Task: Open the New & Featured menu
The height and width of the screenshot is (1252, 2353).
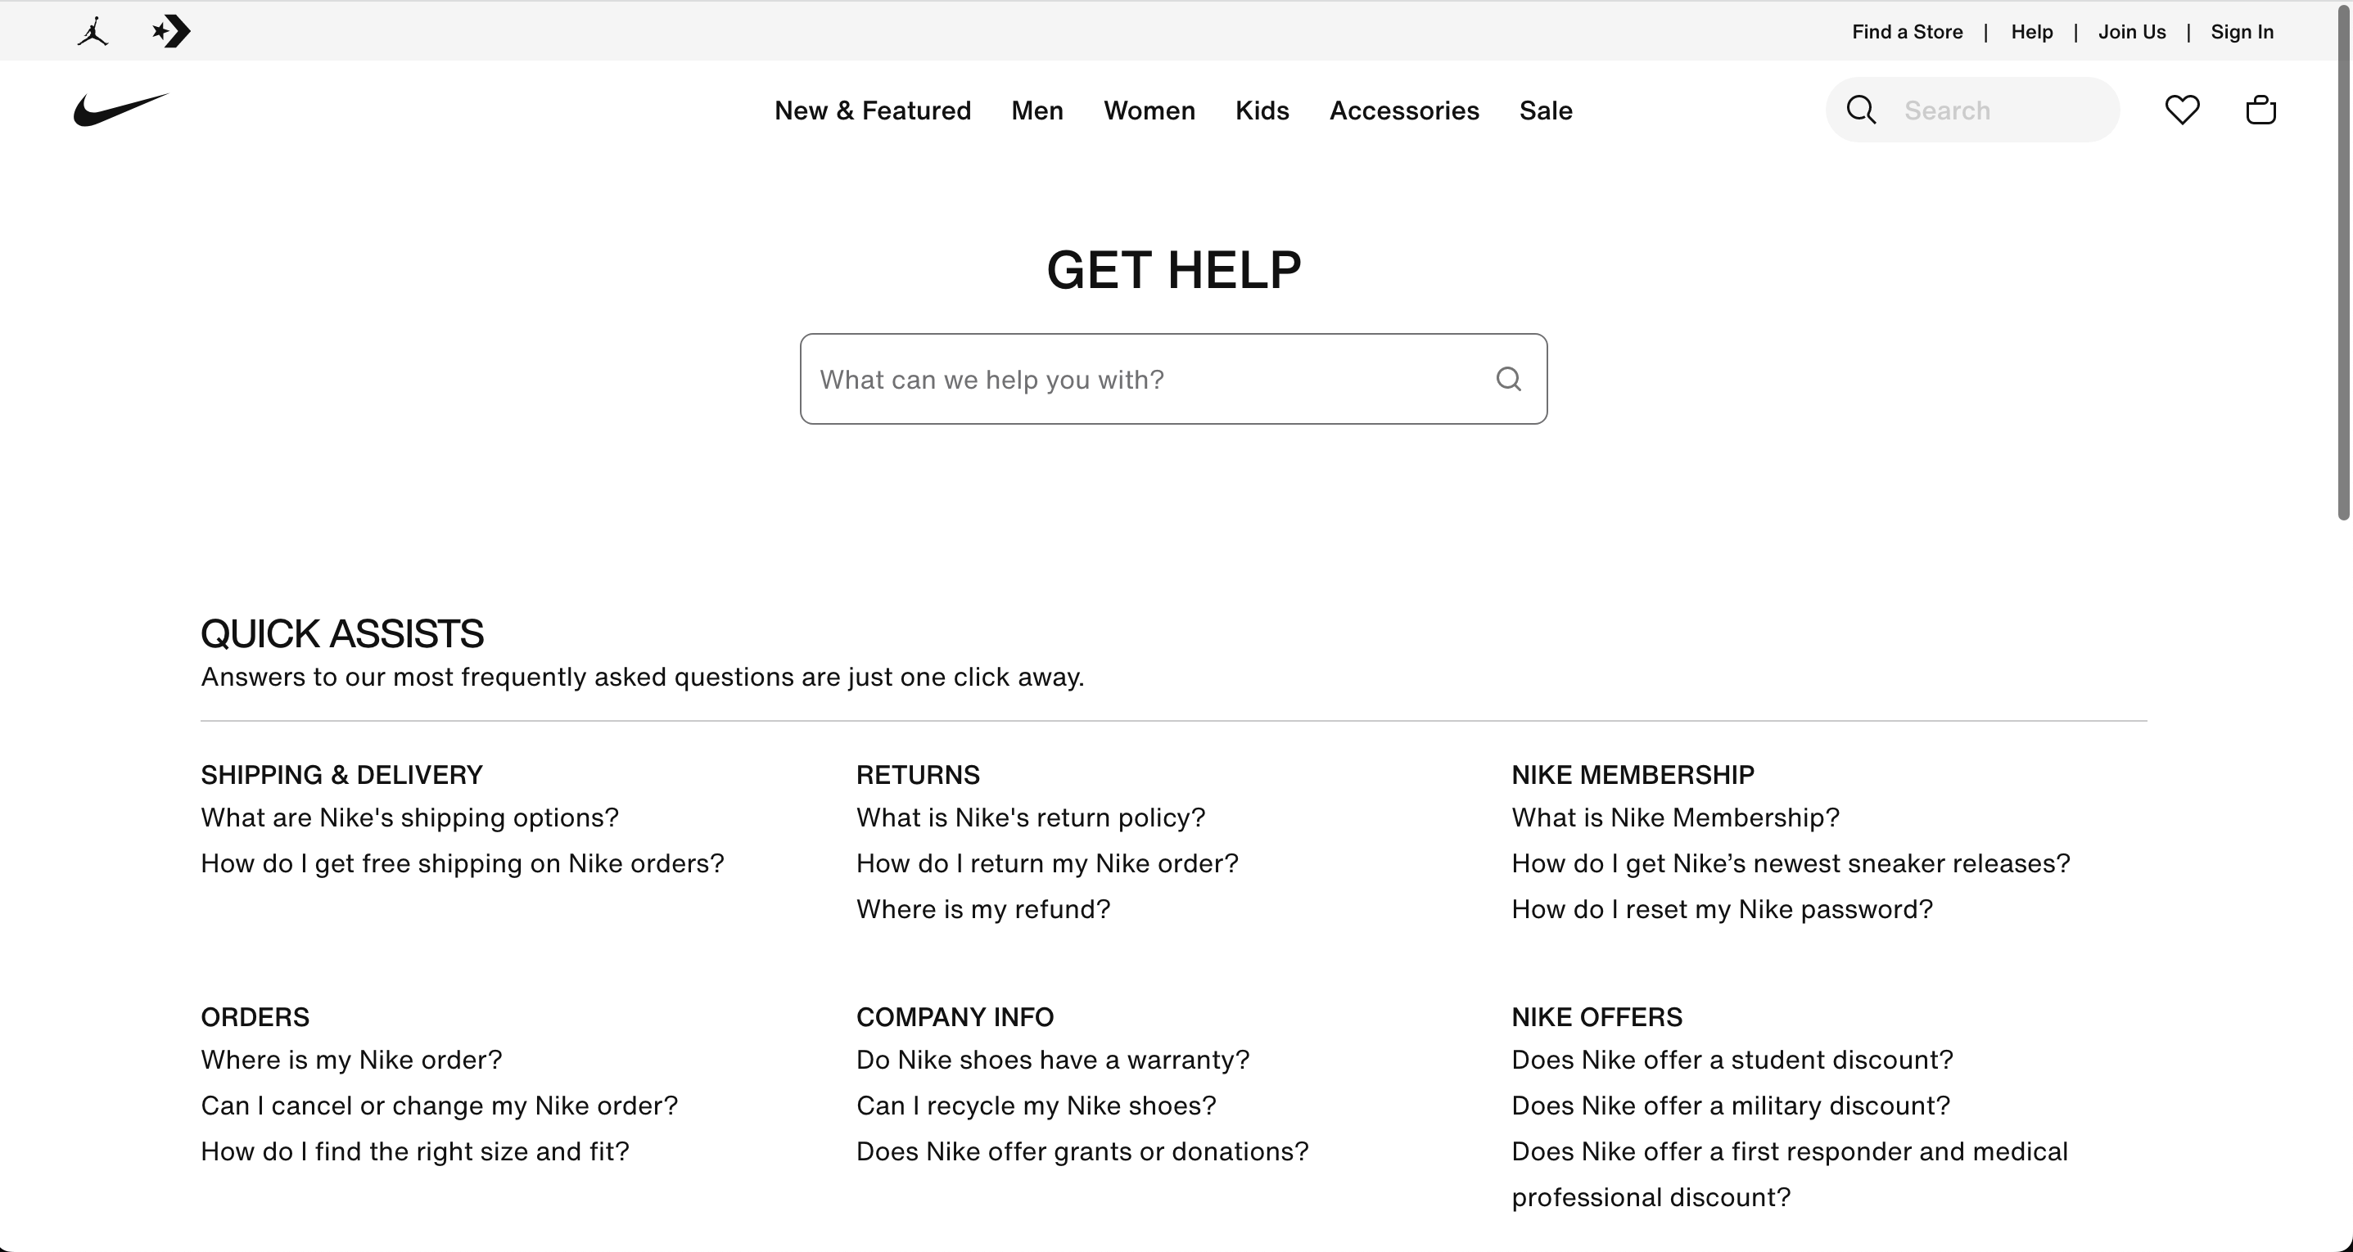Action: (873, 109)
